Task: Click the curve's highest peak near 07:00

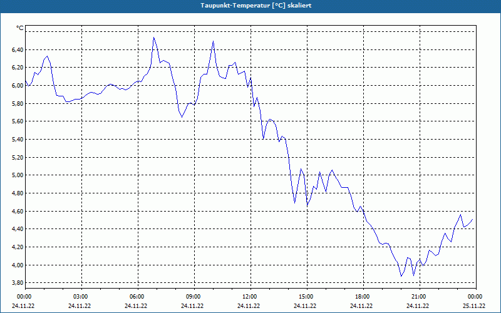Action: pos(153,38)
